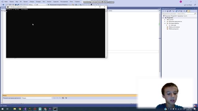Click the collapse all icon in Solution Explorer
Image resolution: width=198 pixels, height=111 pixels.
pos(179,11)
